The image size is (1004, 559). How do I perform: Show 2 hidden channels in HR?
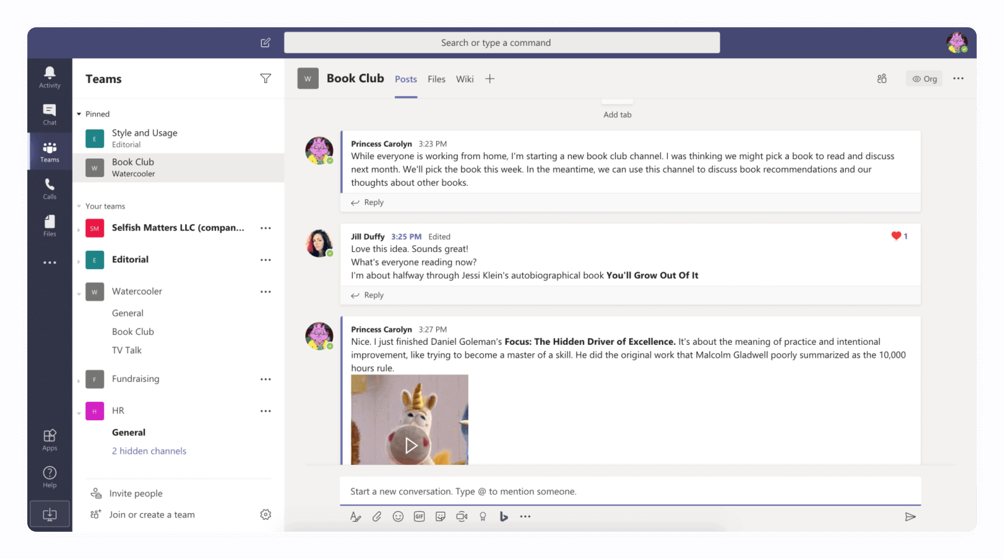tap(149, 451)
